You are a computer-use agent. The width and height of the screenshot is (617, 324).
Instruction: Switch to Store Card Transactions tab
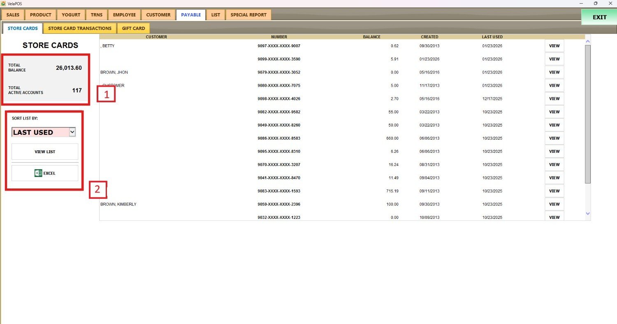80,28
